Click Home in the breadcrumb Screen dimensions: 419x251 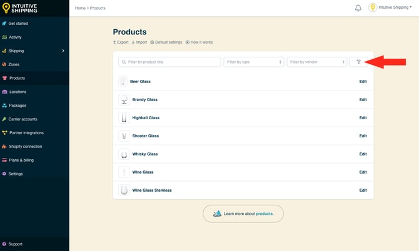80,8
